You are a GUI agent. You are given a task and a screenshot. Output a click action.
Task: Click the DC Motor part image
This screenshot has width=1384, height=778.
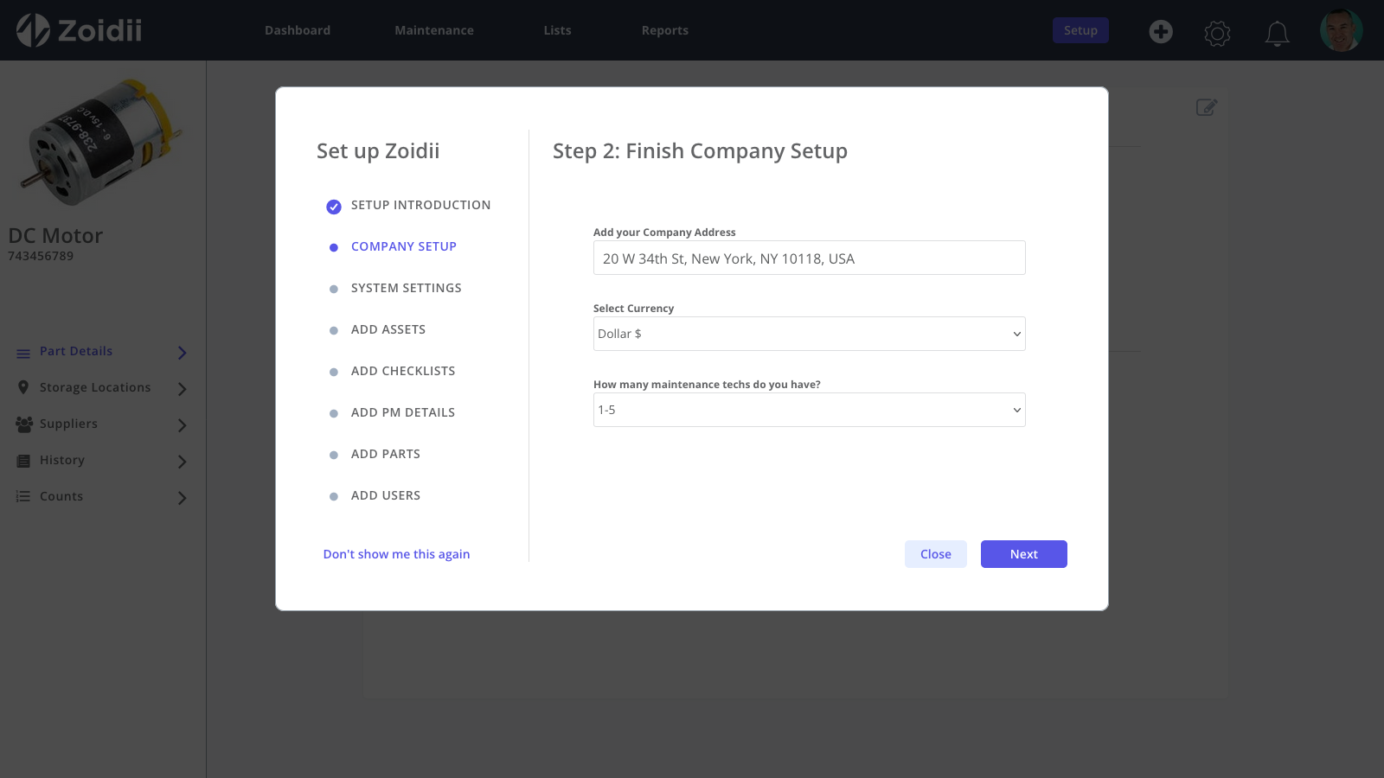tap(102, 143)
